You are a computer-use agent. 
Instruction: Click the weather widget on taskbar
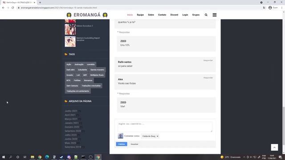(x=231, y=157)
